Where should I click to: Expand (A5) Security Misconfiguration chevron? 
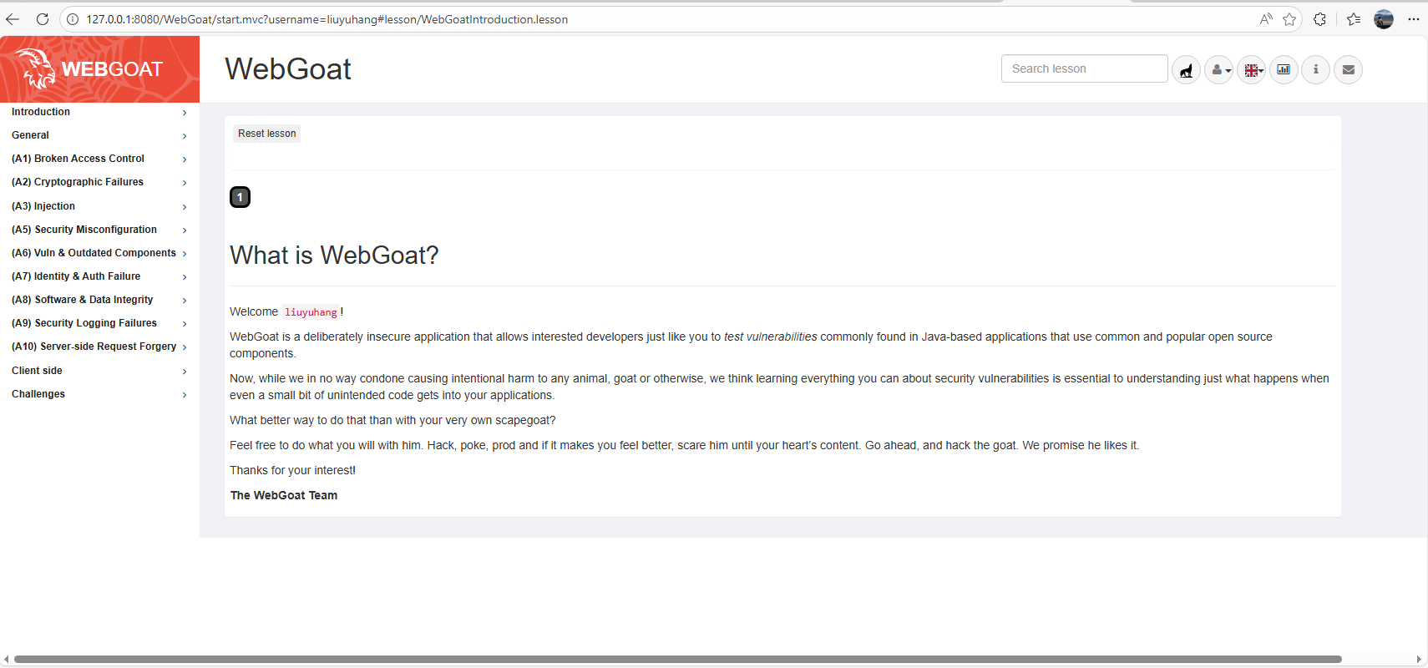185,230
